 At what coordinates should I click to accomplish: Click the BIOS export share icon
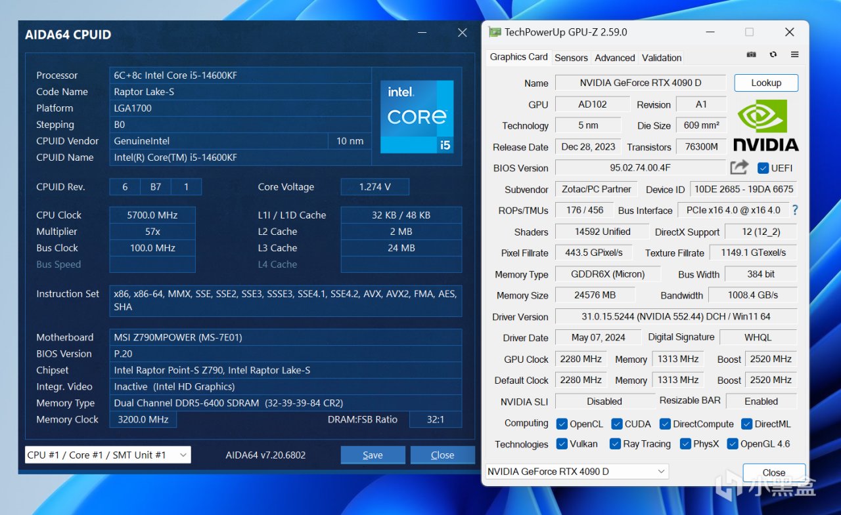(739, 167)
